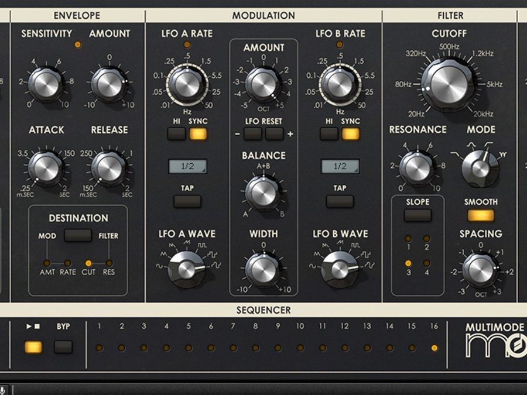
Task: Click sequencer step 12 LED
Action: tap(345, 348)
